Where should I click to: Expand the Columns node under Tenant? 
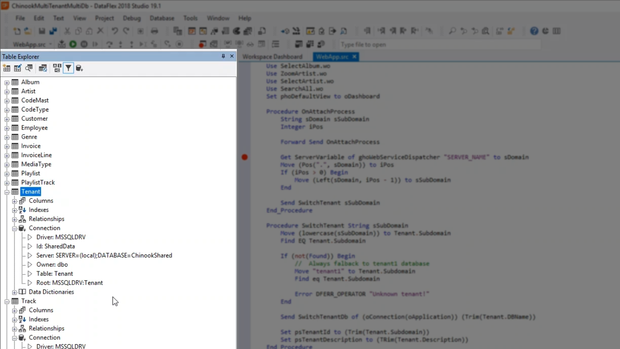(15, 201)
